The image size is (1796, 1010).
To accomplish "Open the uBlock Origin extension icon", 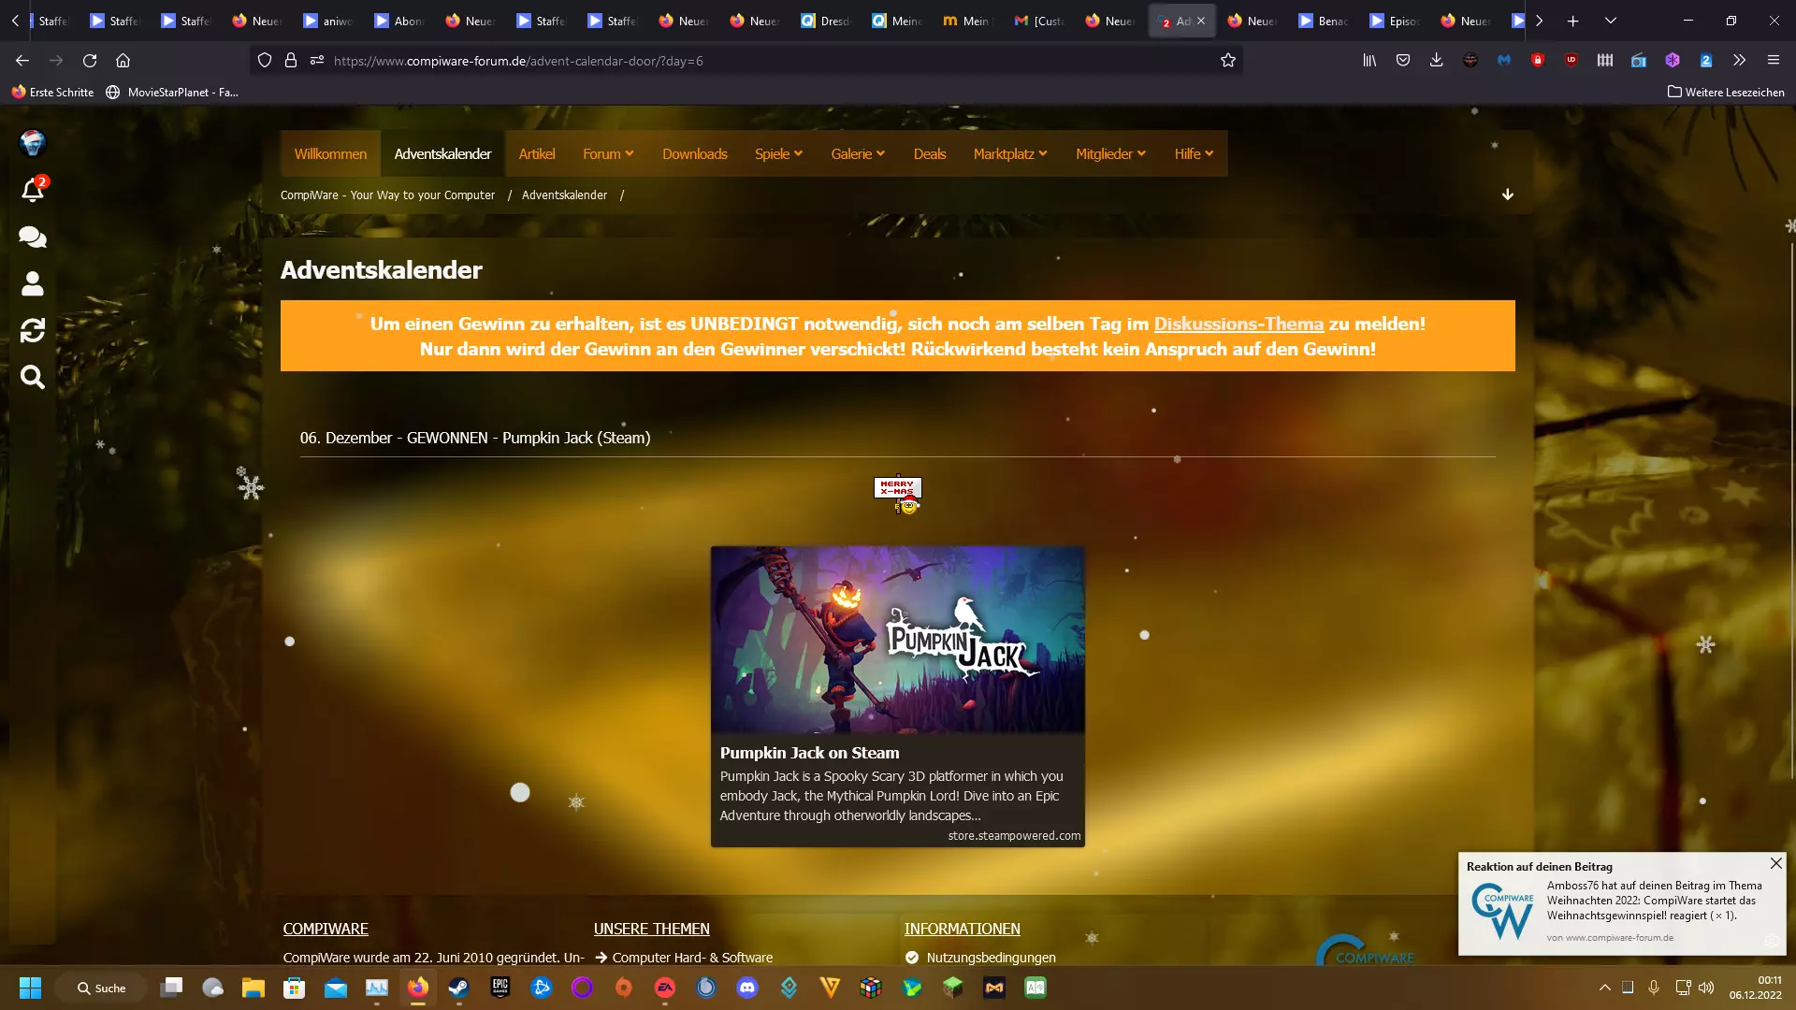I will pyautogui.click(x=1571, y=61).
